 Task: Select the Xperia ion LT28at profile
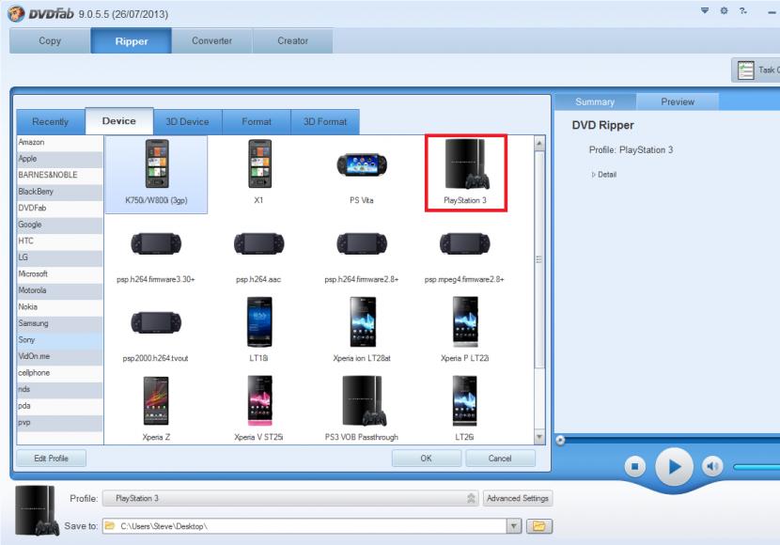pyautogui.click(x=362, y=329)
